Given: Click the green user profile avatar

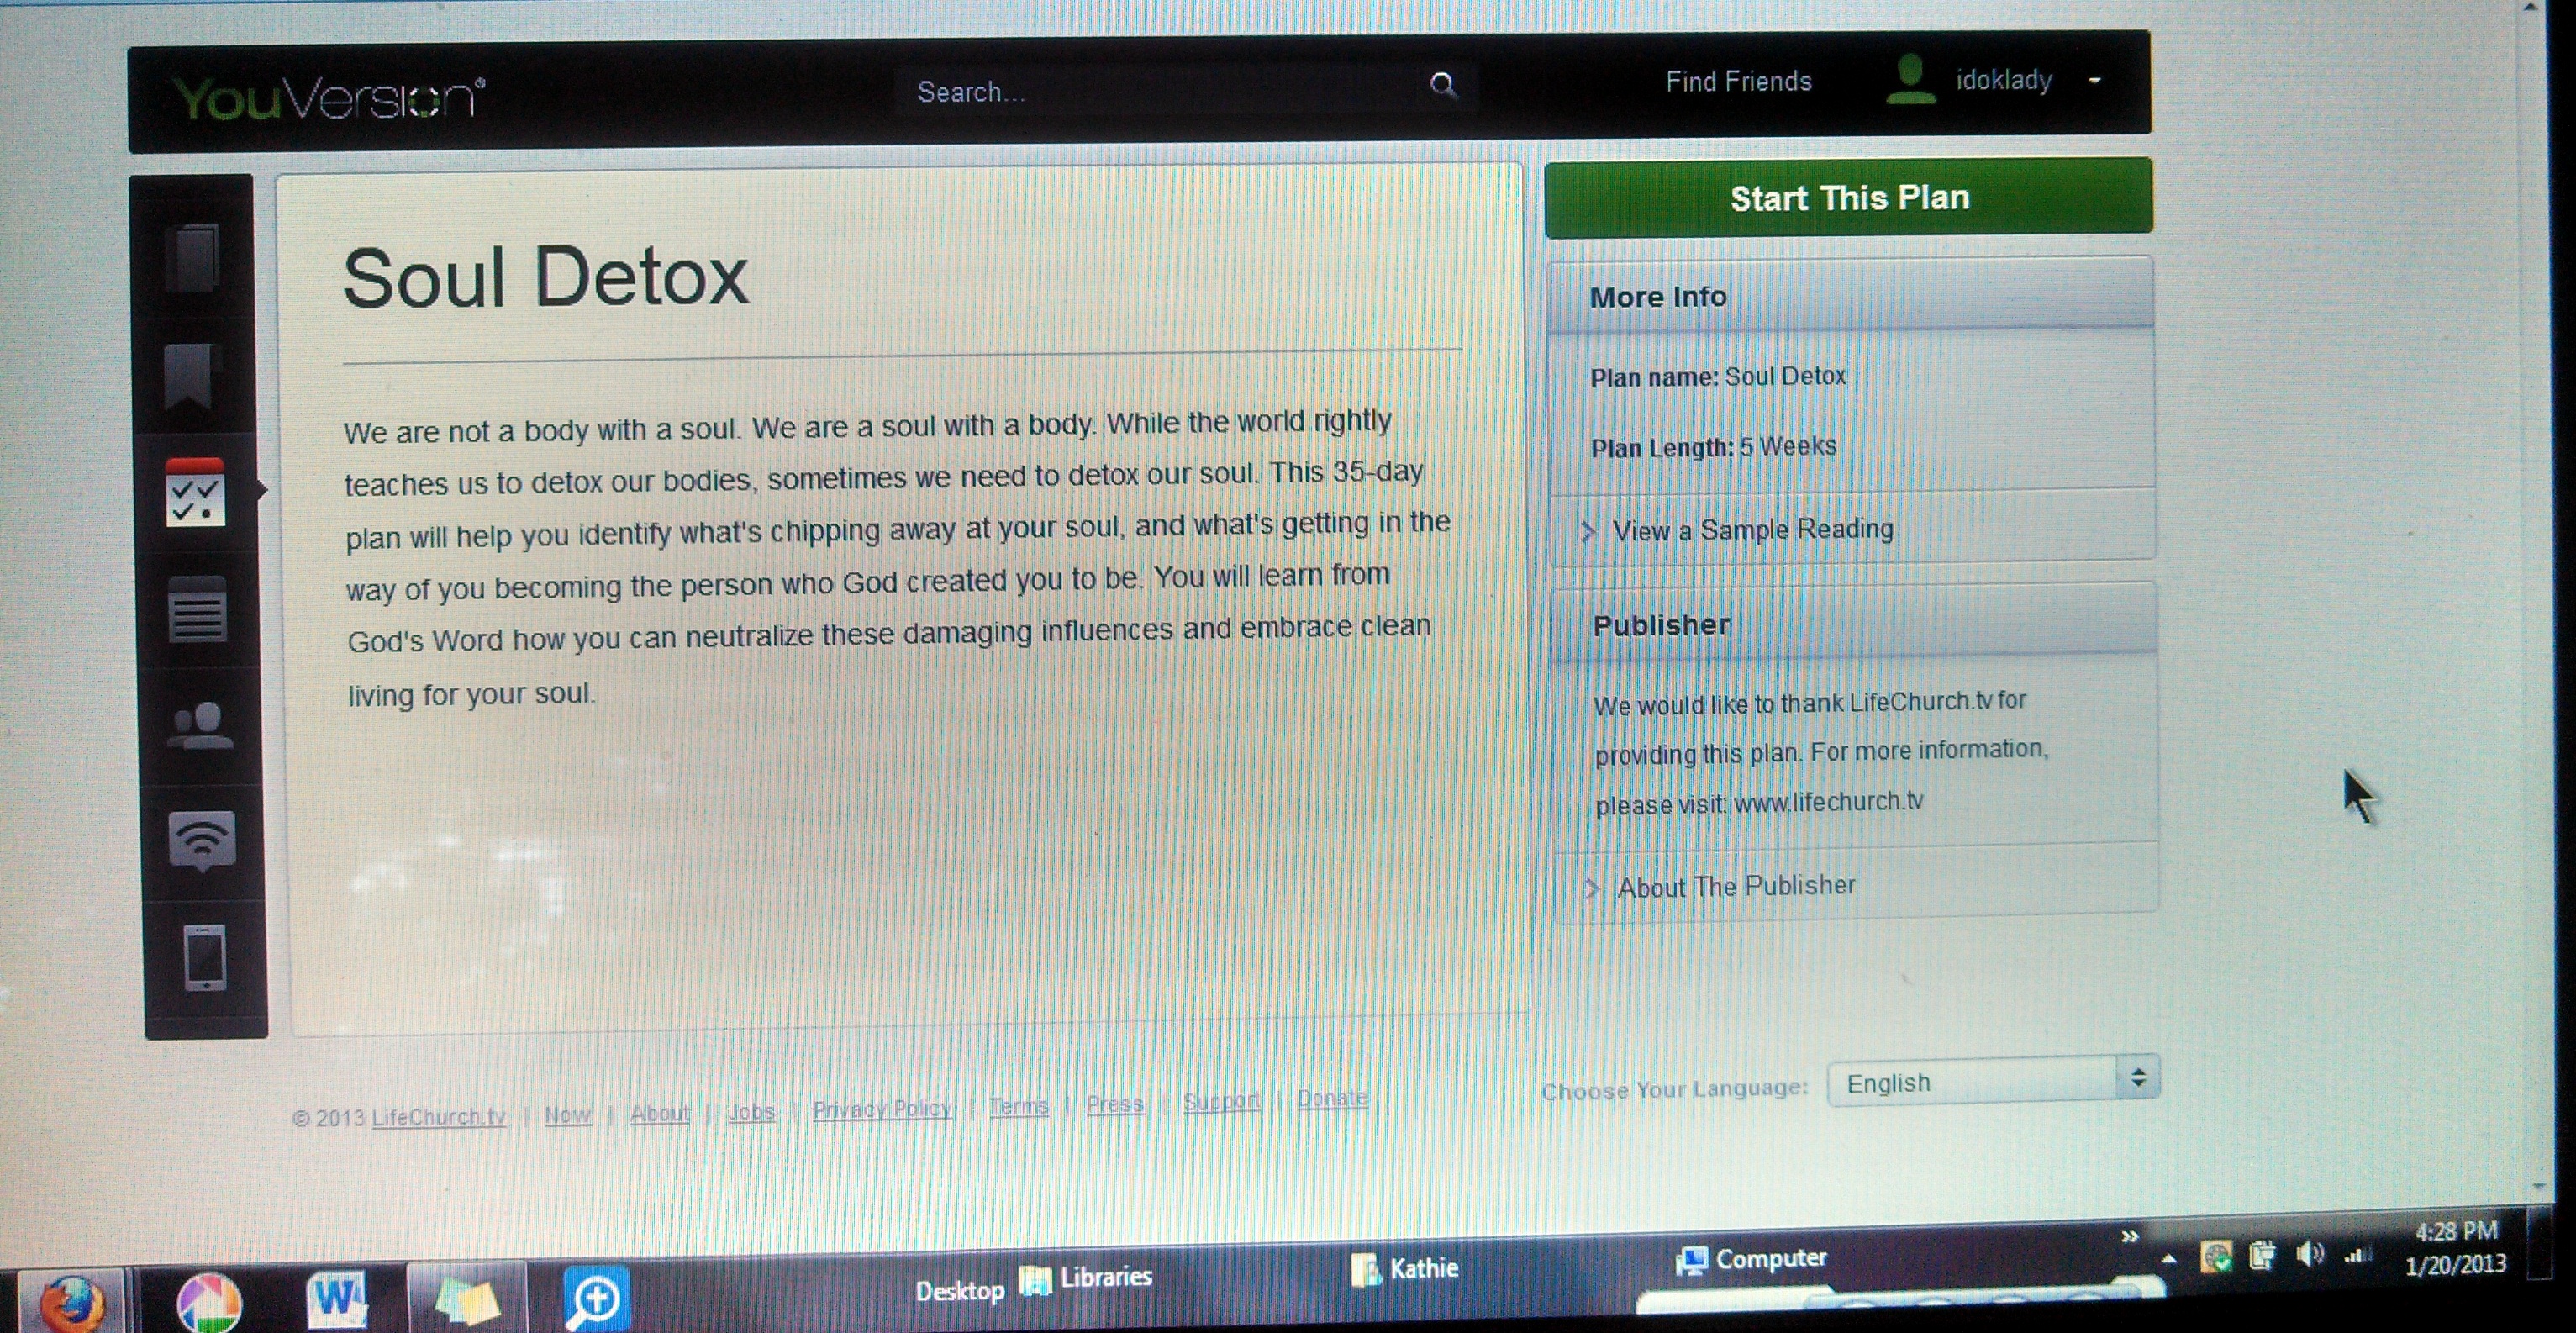Looking at the screenshot, I should [x=1910, y=80].
